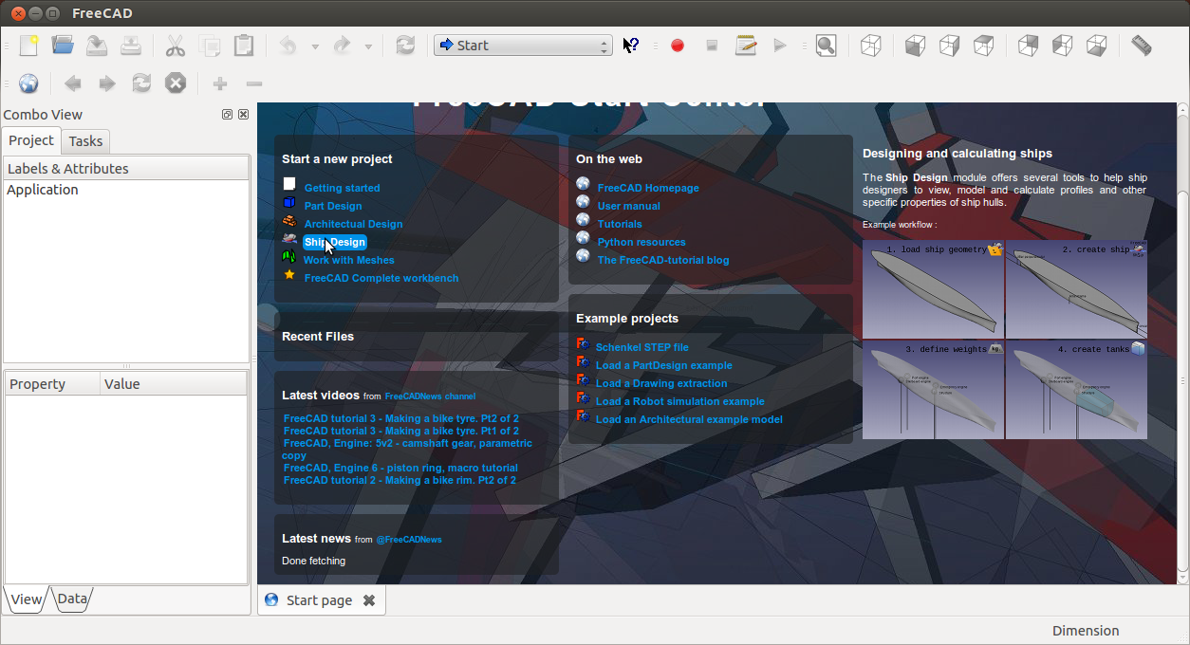1190x645 pixels.
Task: Expand the undo history dropdown arrow
Action: coord(315,46)
